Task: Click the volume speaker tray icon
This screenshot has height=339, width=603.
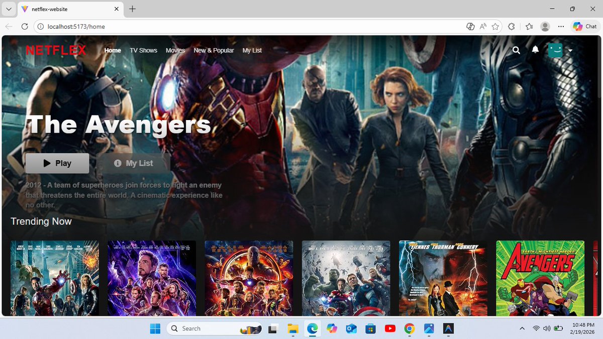Action: (547, 328)
